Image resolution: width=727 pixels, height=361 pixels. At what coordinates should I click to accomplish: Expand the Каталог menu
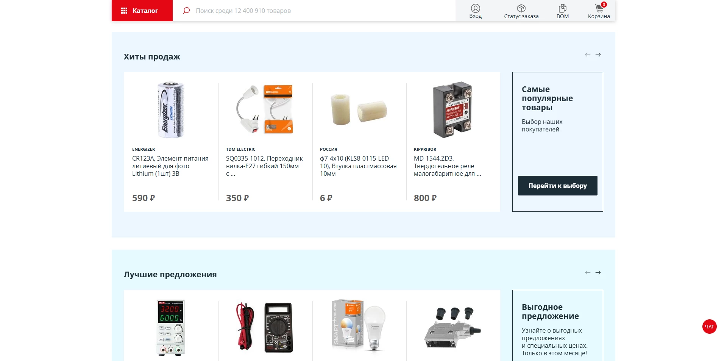142,11
